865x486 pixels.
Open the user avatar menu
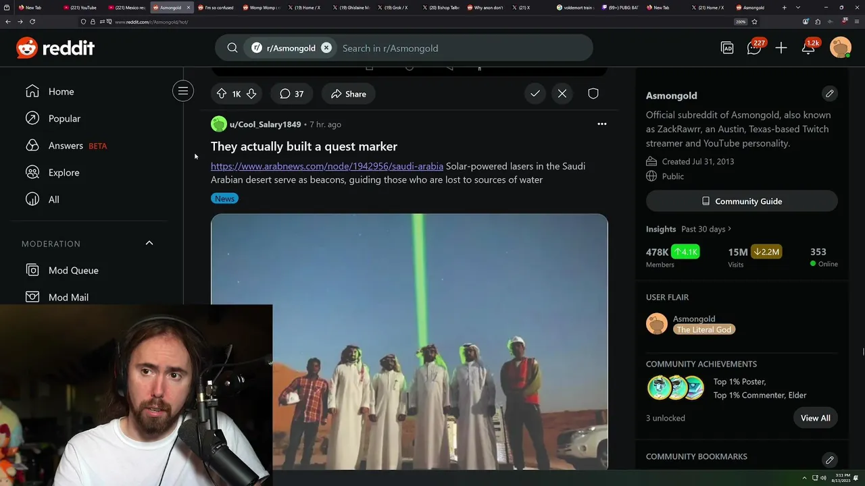click(x=840, y=48)
